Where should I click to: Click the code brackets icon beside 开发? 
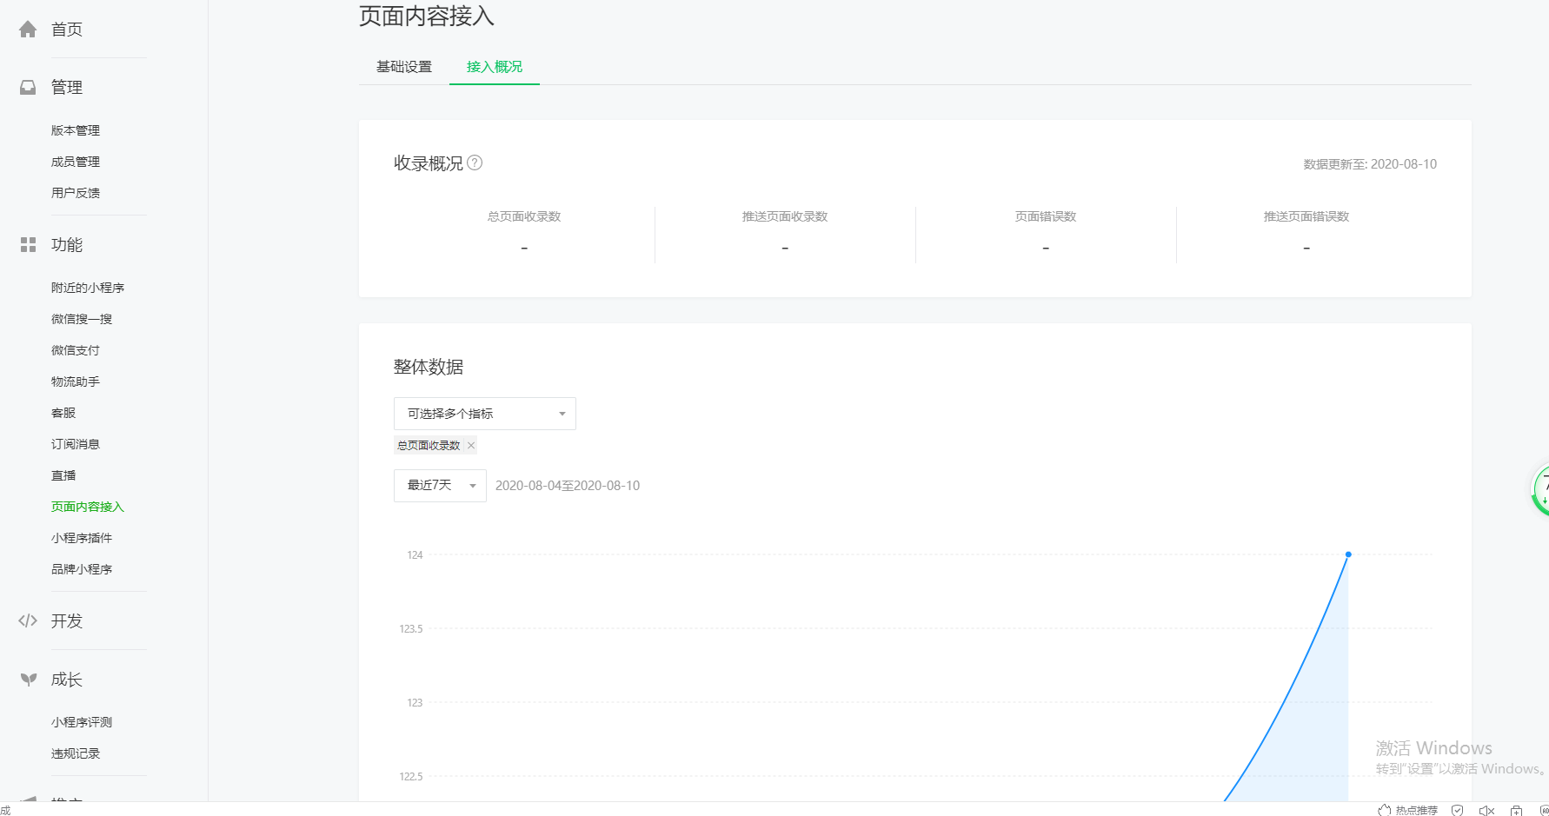tap(28, 620)
